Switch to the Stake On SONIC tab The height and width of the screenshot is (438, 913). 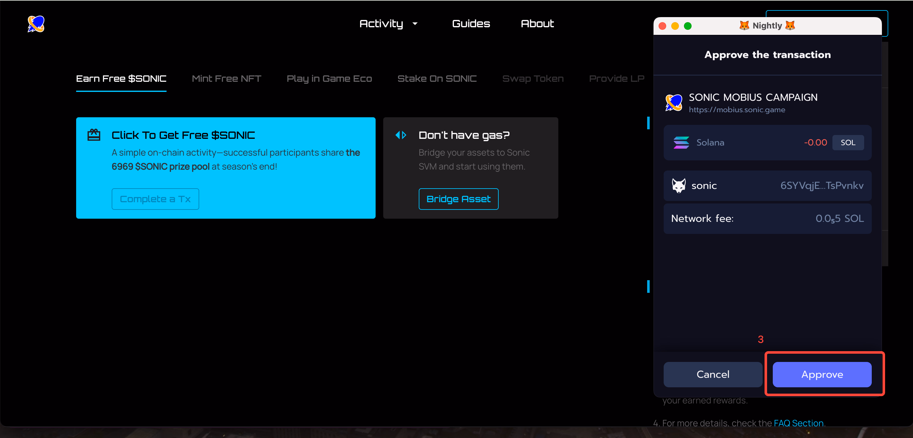coord(437,79)
